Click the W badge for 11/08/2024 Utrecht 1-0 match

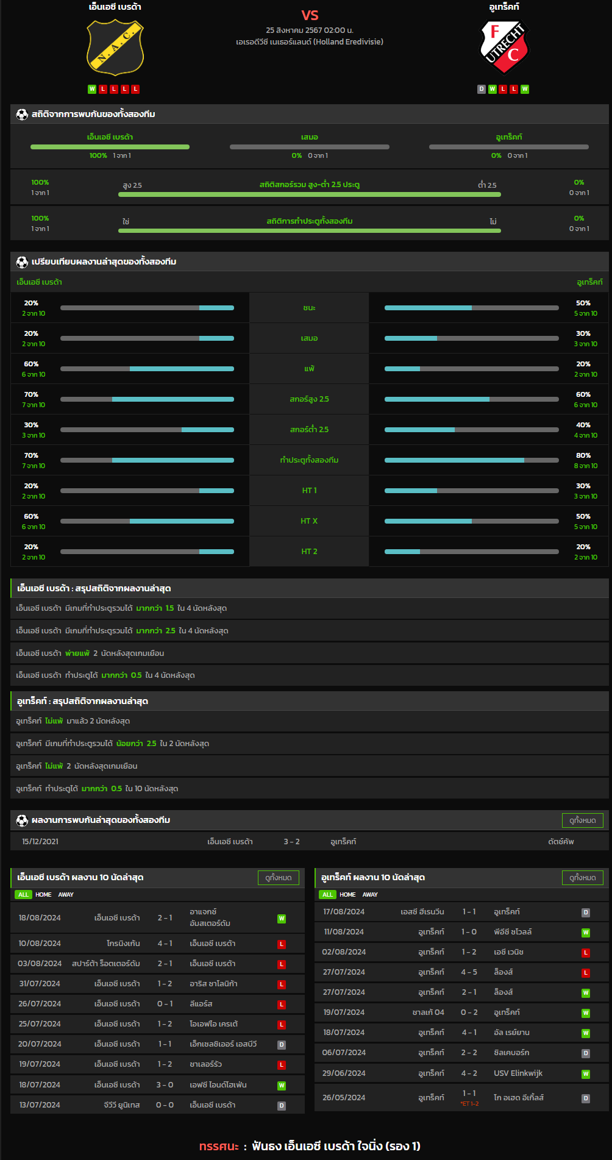point(586,933)
